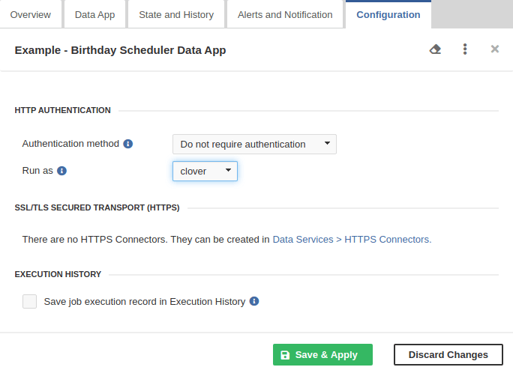Open the Authentication method dropdown
The height and width of the screenshot is (373, 513).
click(254, 144)
